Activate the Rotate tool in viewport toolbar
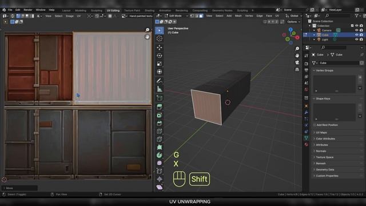This screenshot has width=366, height=206. coord(160,56)
